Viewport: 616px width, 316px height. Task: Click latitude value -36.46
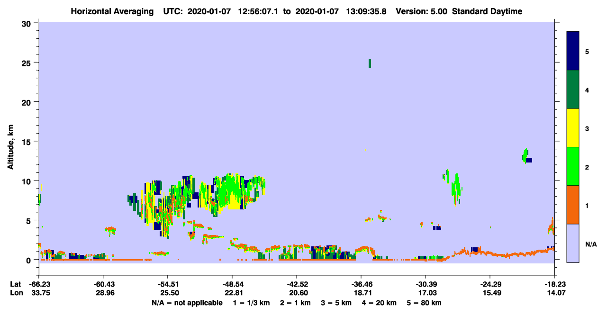click(x=361, y=284)
